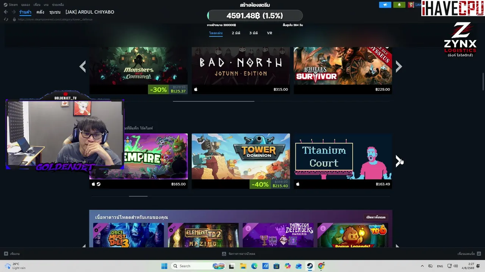Go to the คลัง (Library) tab
This screenshot has width=485, height=272.
(40, 12)
